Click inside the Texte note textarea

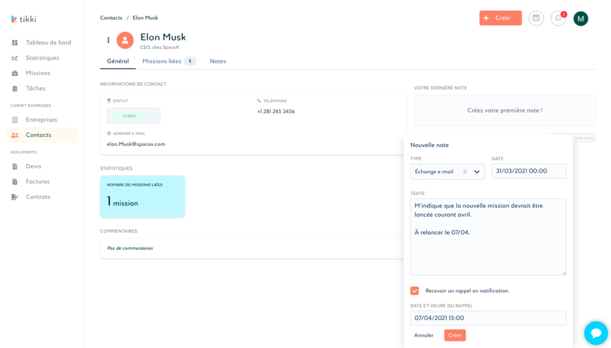click(x=488, y=237)
